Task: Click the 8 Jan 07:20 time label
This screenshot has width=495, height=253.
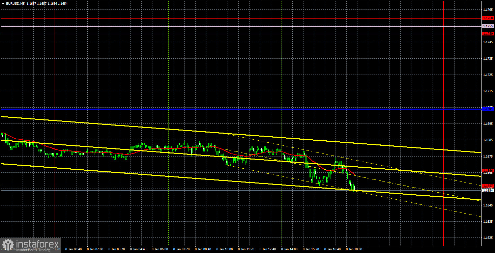Action: [181, 249]
